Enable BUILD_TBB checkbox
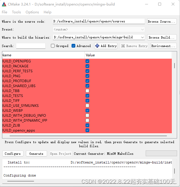This screenshot has width=180, height=187. pos(87,91)
